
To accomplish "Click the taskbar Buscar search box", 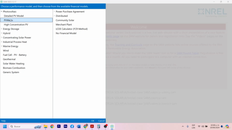I will 25,126.
